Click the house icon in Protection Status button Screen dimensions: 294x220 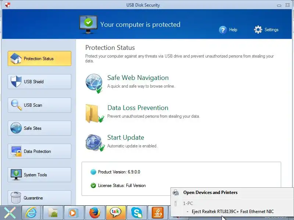click(x=16, y=58)
